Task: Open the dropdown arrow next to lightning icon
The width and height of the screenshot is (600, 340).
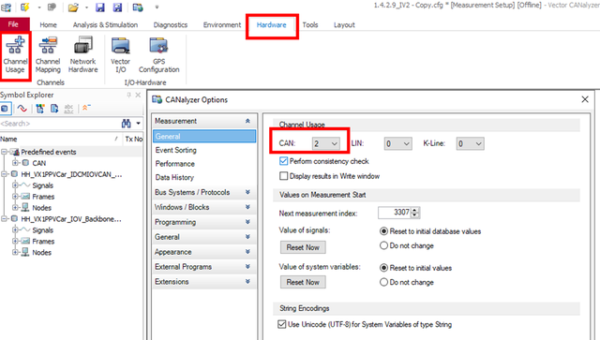Action: coord(39,7)
